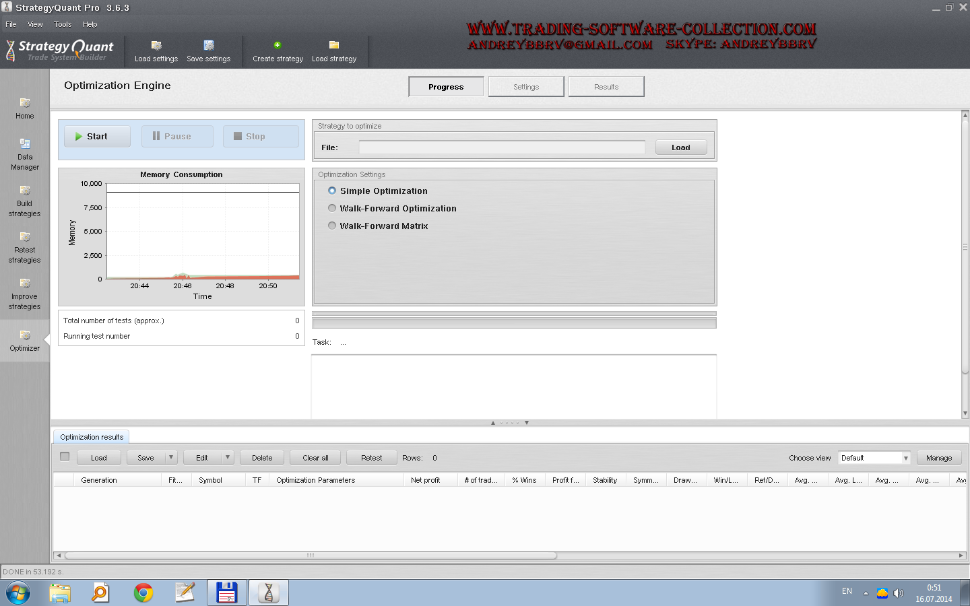Expand the Edit button dropdown arrow
The width and height of the screenshot is (970, 606).
(x=228, y=458)
